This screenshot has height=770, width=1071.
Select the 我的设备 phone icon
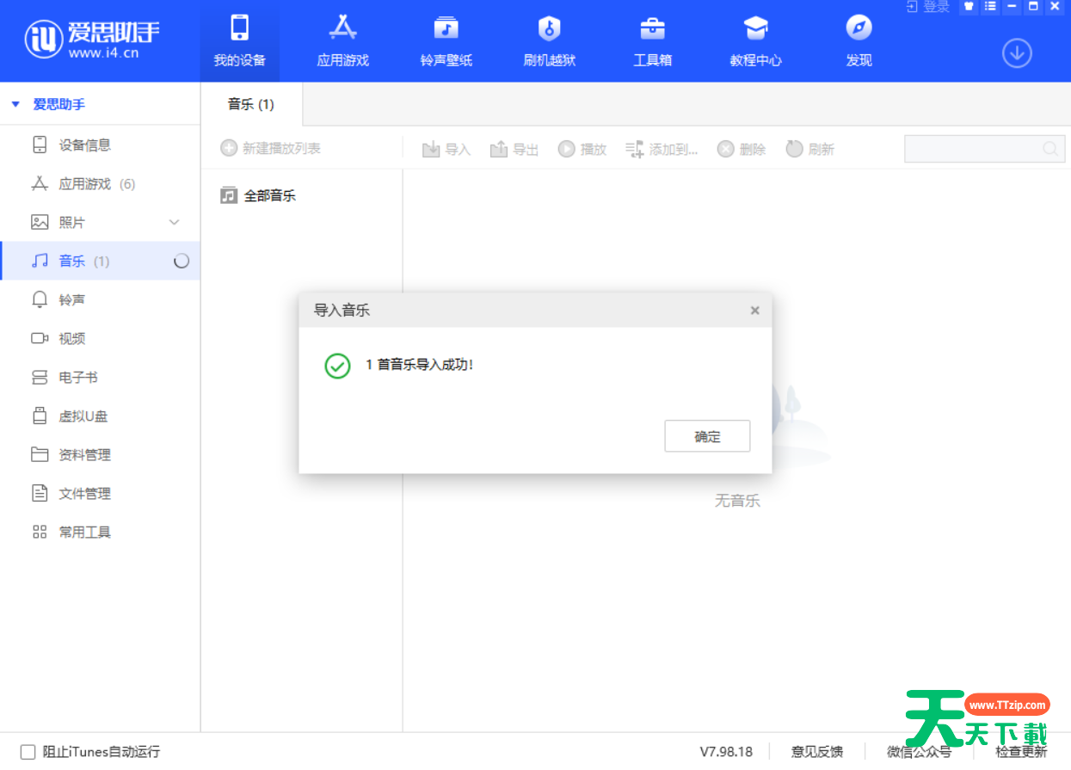click(x=239, y=29)
